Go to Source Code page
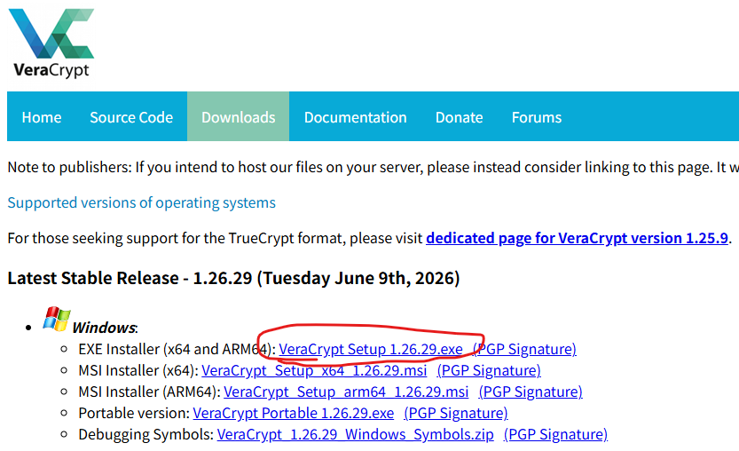Screen dimensions: 739x451 (131, 117)
